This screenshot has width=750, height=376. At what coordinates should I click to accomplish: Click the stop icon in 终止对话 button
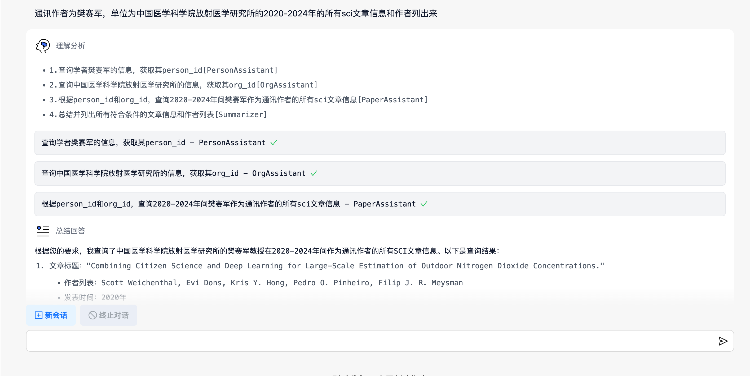(x=92, y=315)
